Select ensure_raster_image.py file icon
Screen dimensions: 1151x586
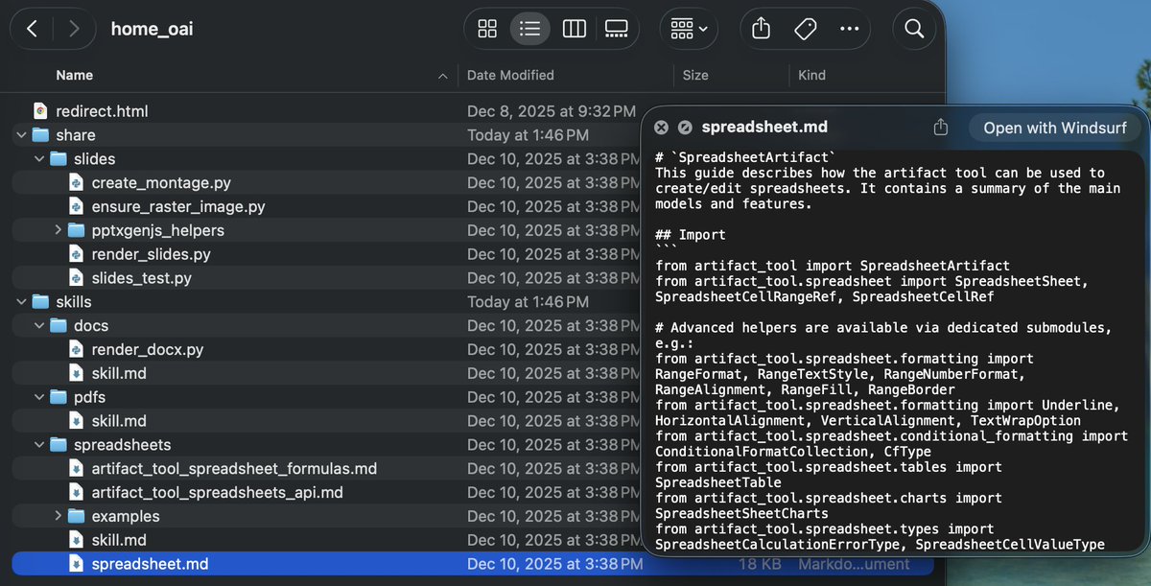point(77,206)
